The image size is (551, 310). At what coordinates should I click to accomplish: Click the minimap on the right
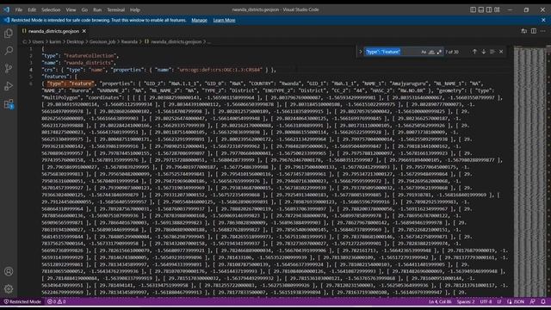pos(530,171)
